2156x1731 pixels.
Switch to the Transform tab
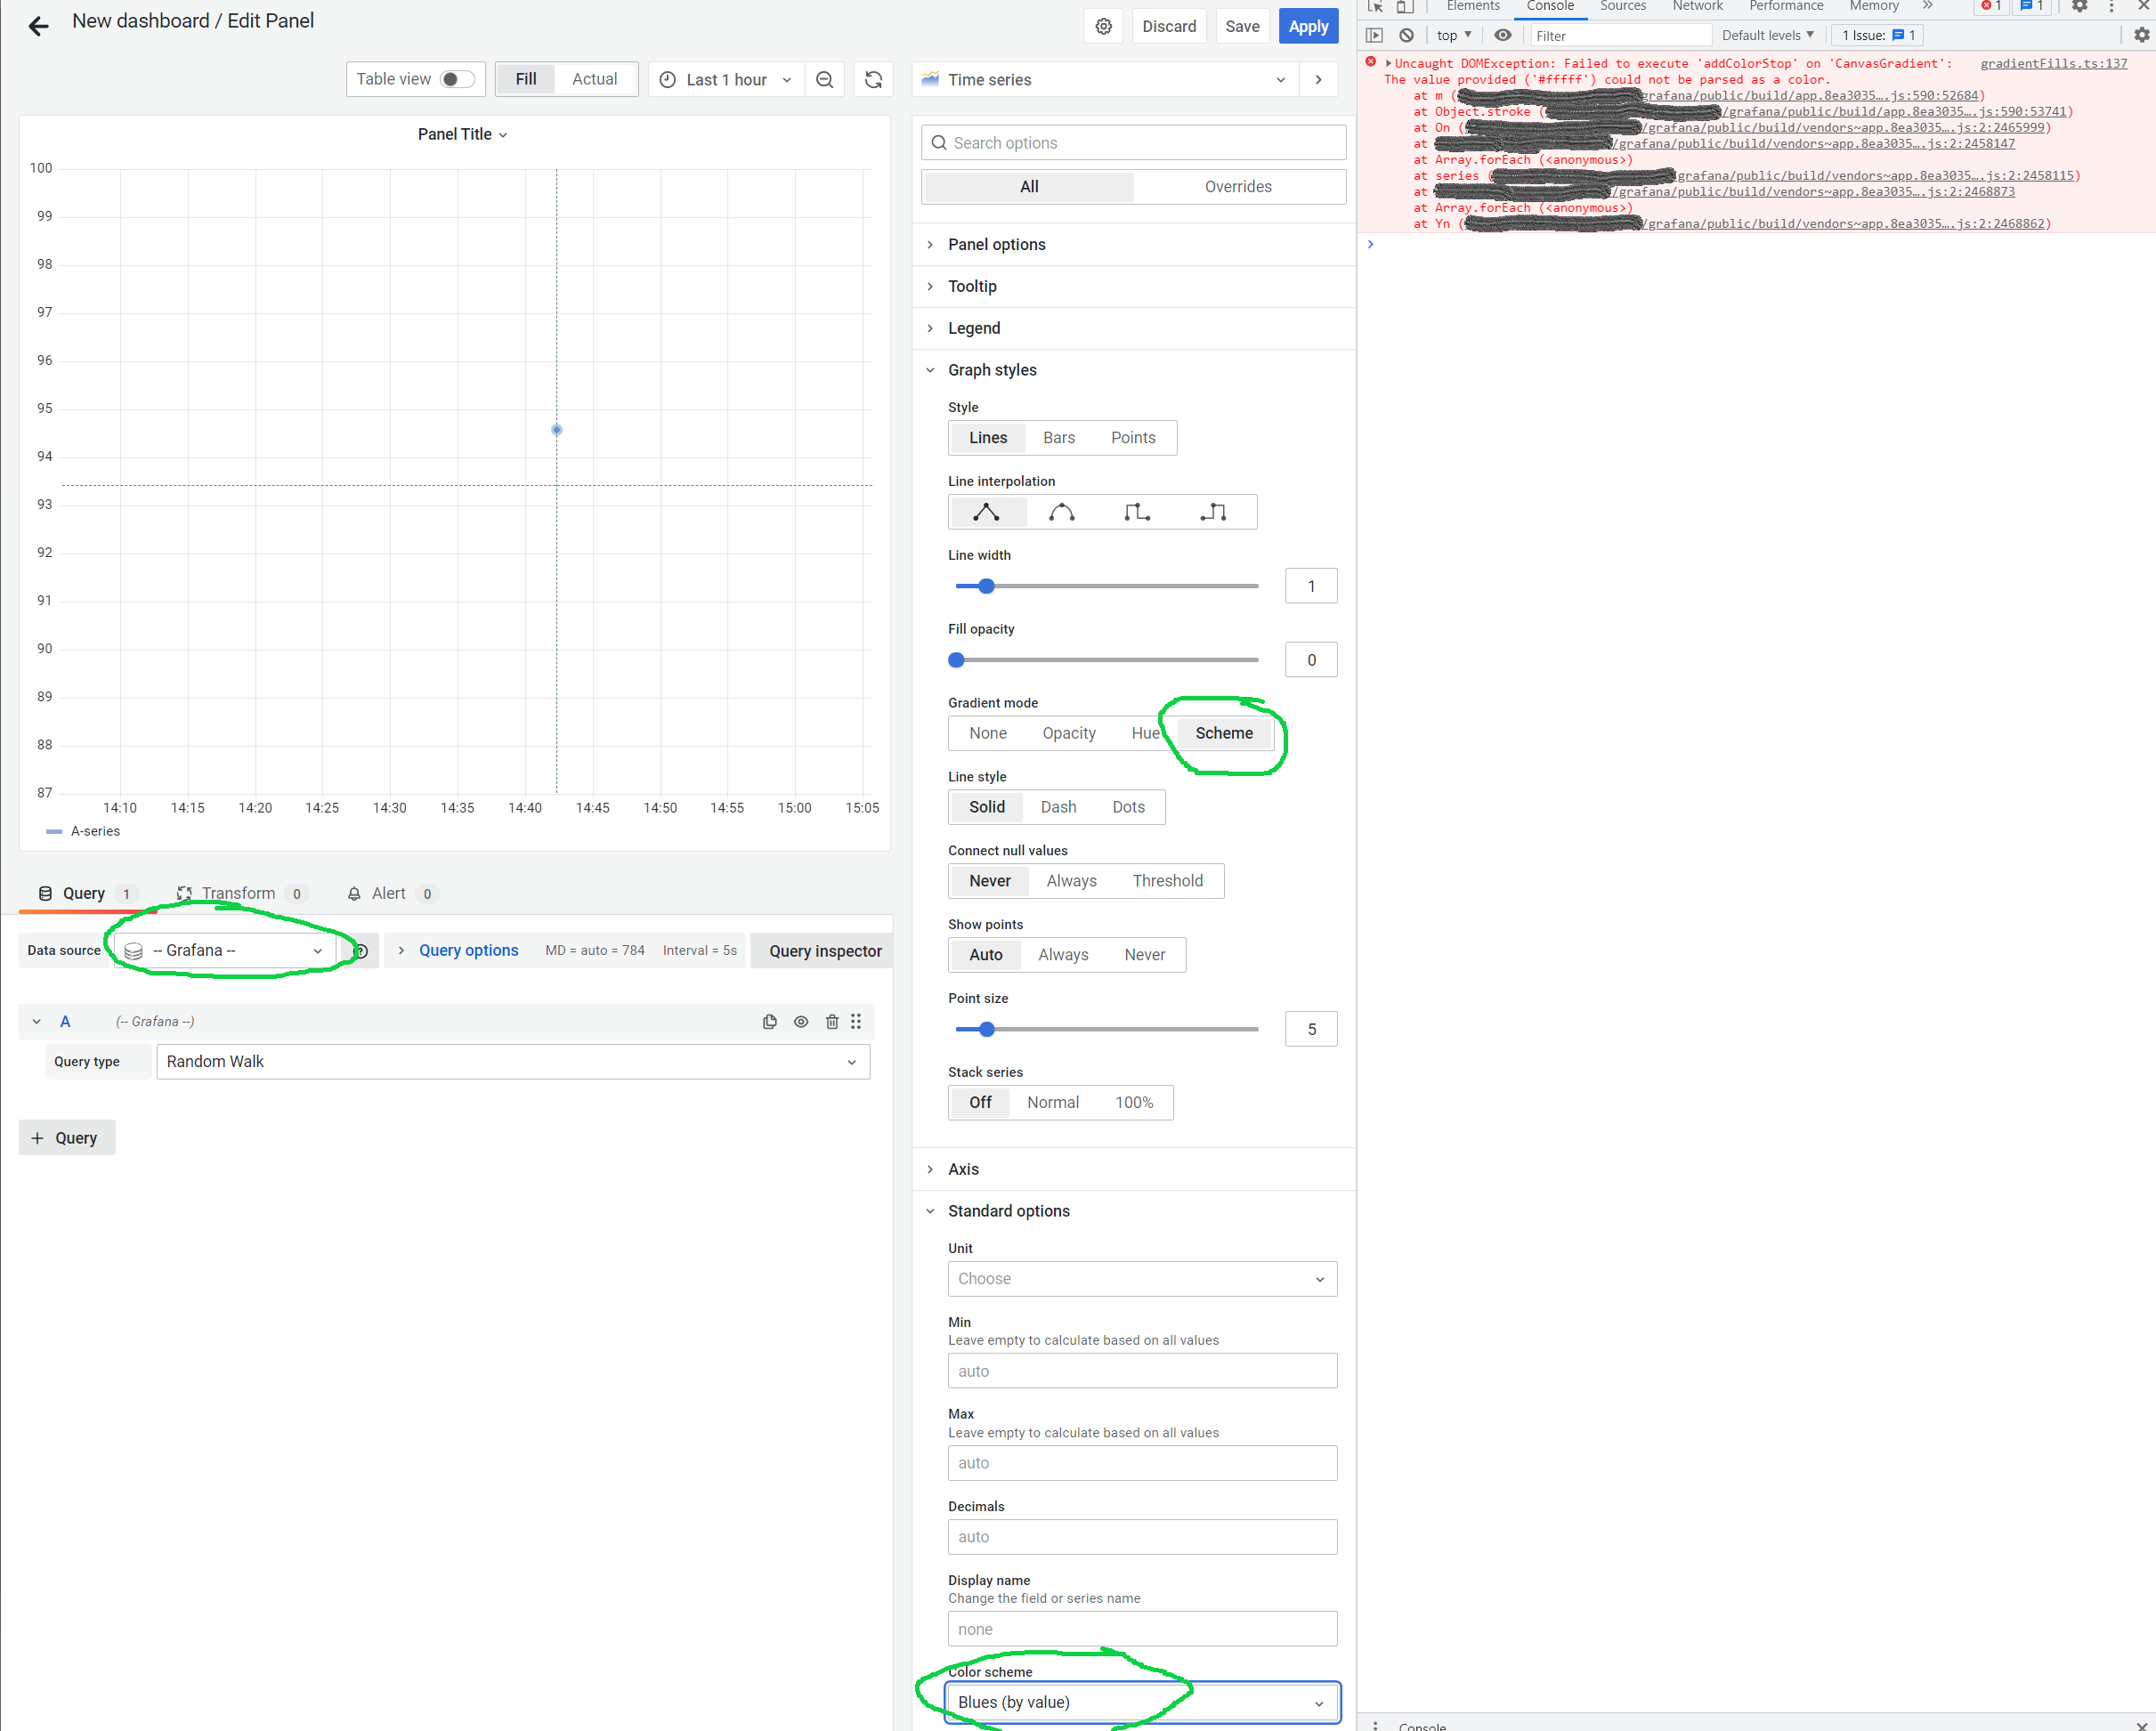click(x=238, y=893)
